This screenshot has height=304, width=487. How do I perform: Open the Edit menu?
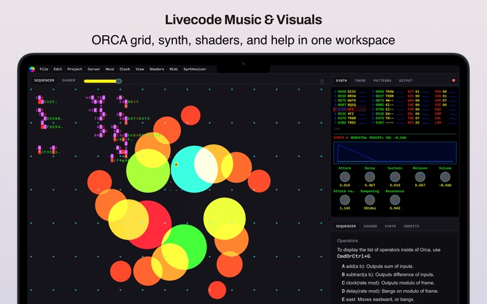[58, 69]
